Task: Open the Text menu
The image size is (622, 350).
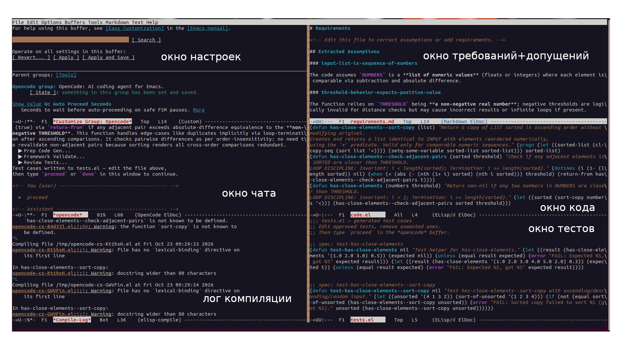Action: click(137, 22)
